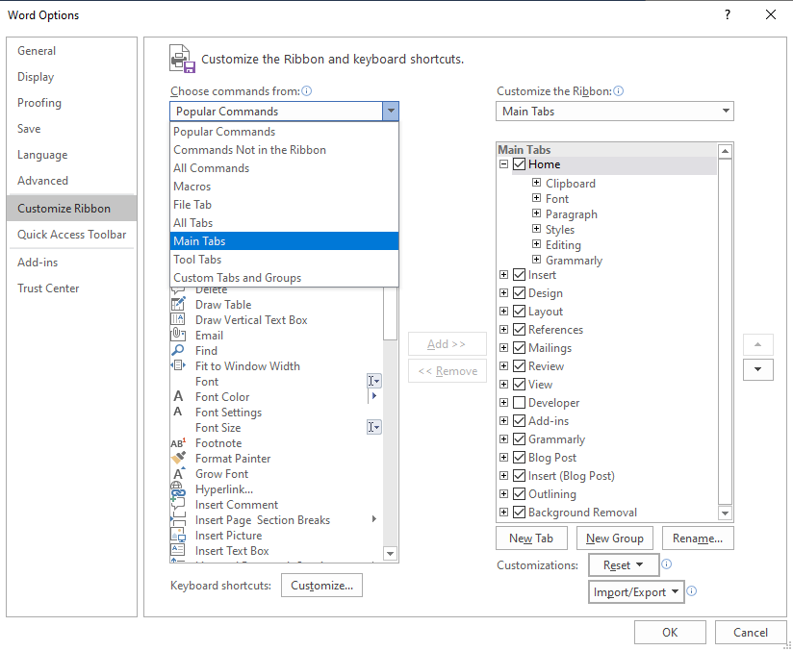793x651 pixels.
Task: Click the Word Options help question mark
Action: 728,14
